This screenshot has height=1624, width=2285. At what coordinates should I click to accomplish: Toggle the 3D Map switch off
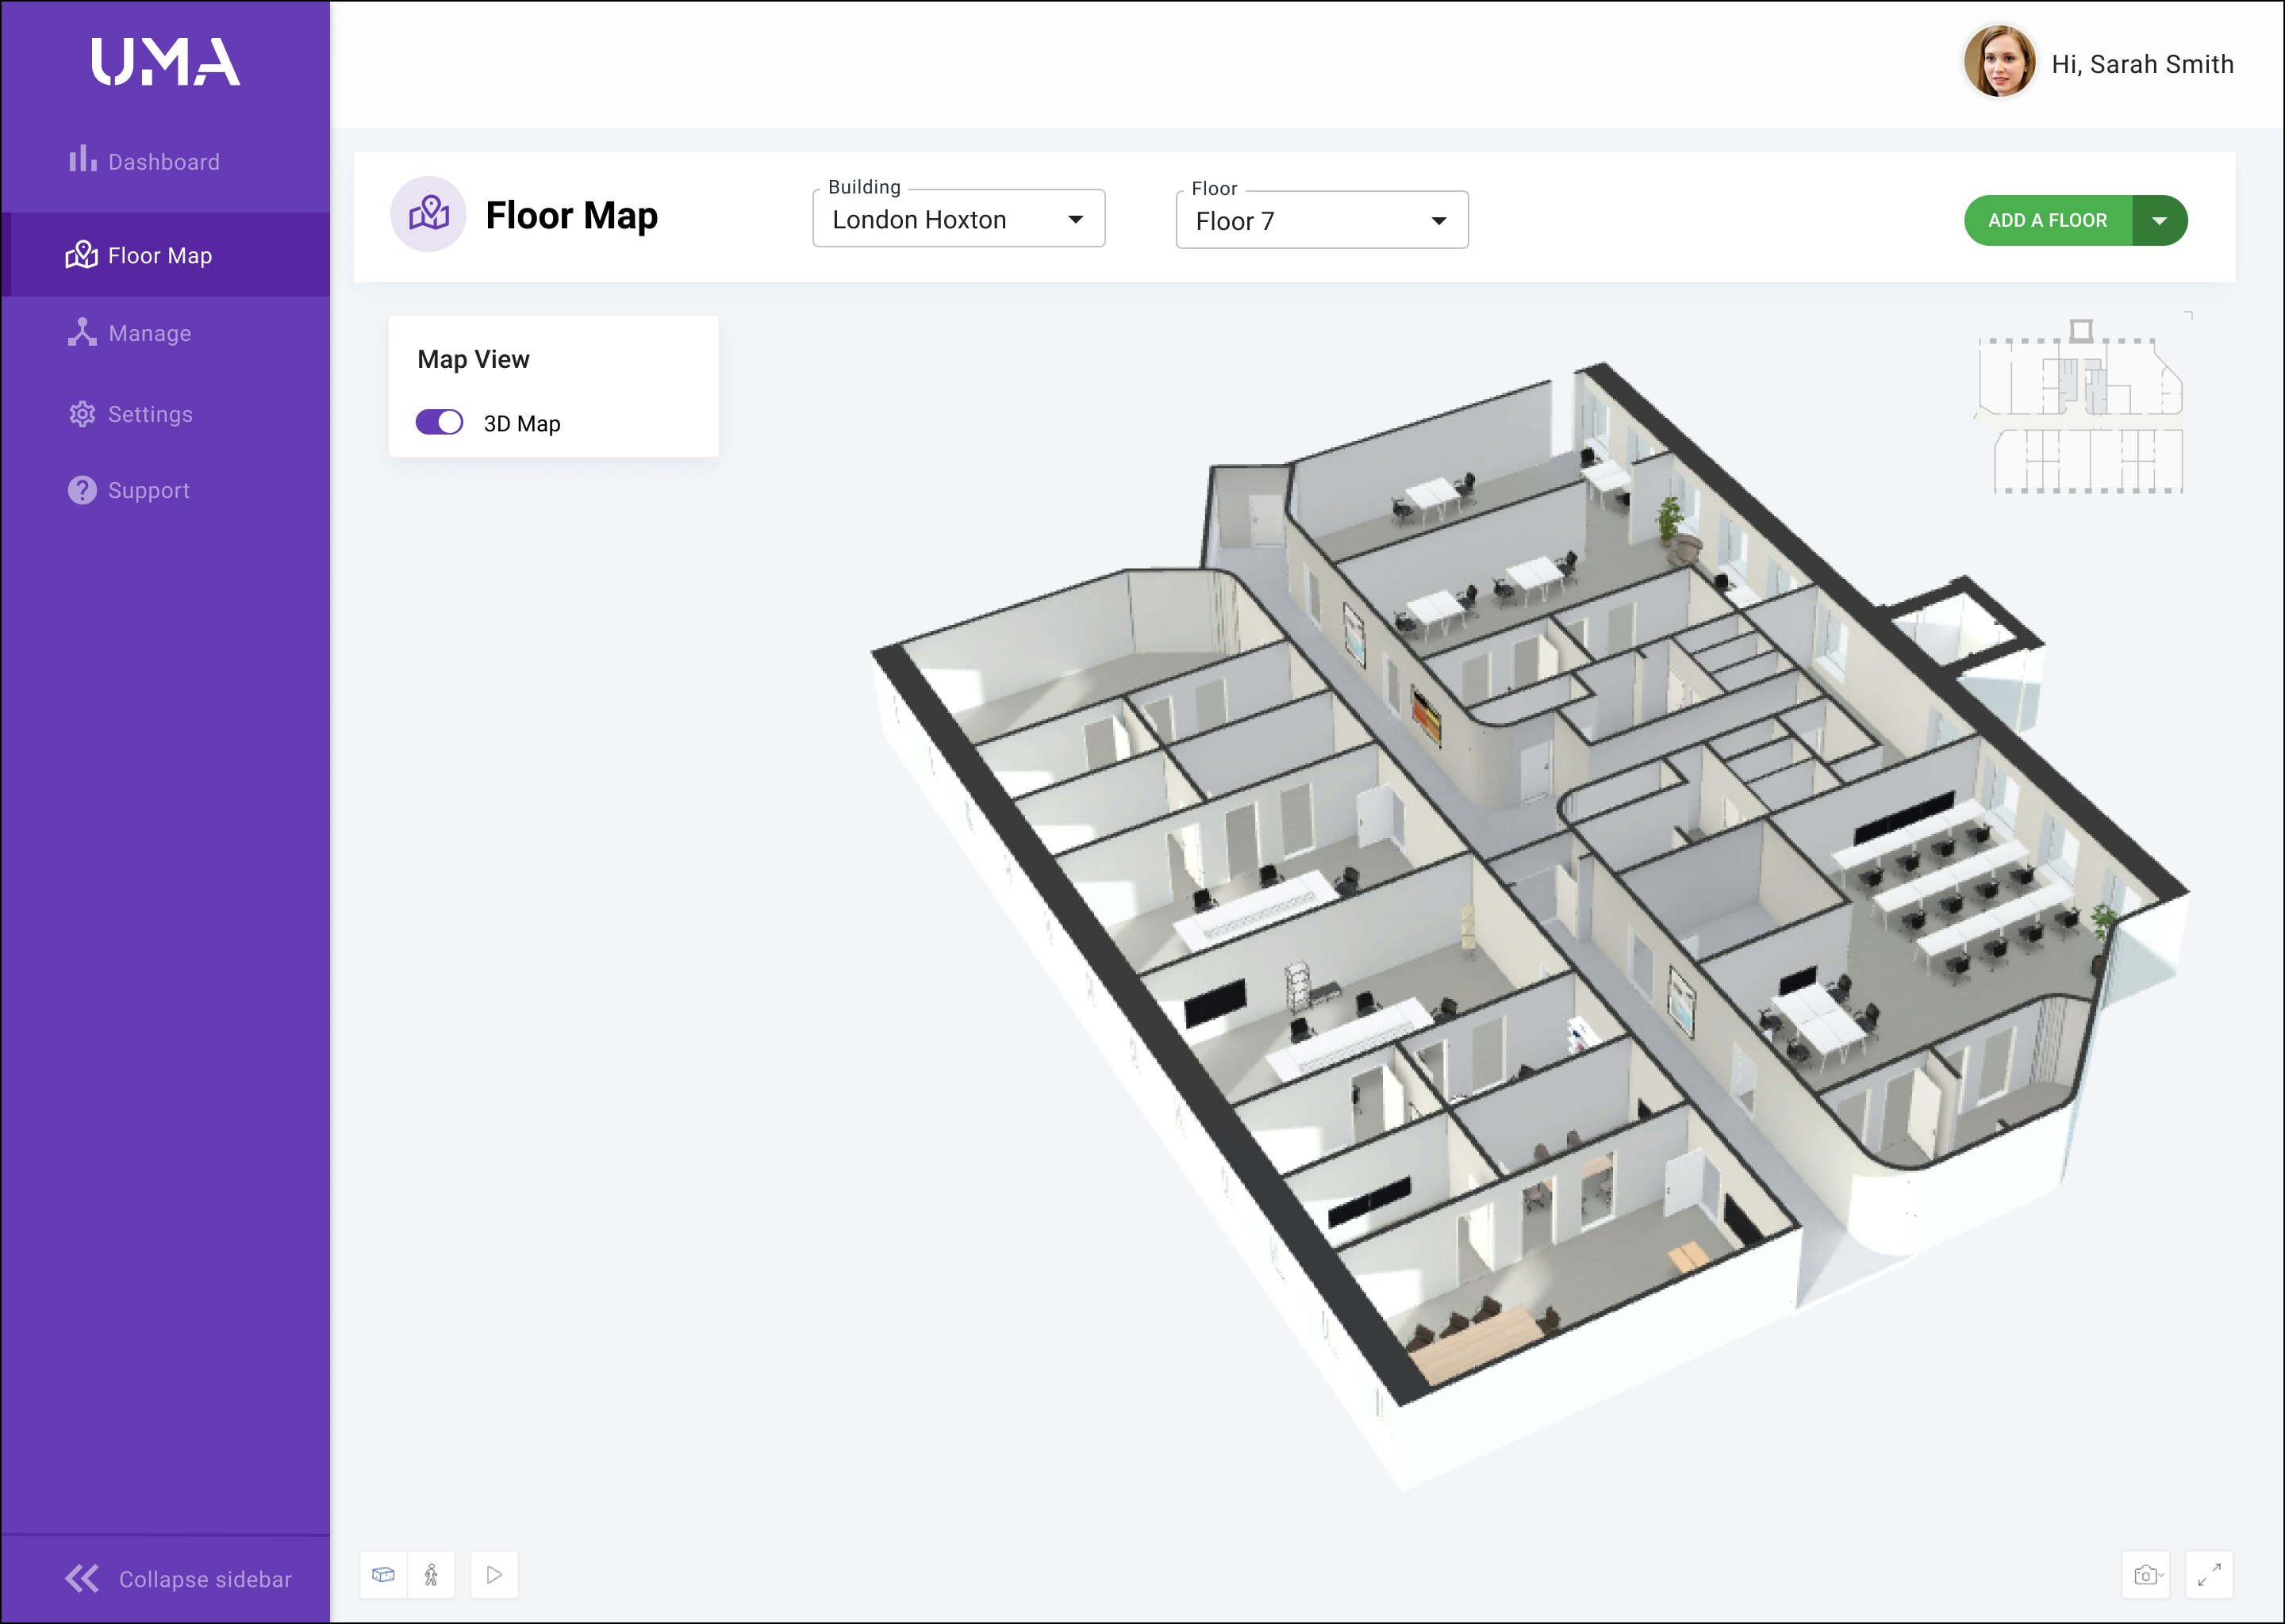(x=440, y=422)
